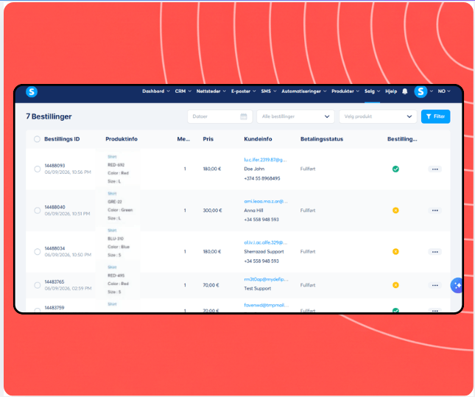475x397 pixels.
Task: Click the Datoer date input field
Action: click(220, 116)
